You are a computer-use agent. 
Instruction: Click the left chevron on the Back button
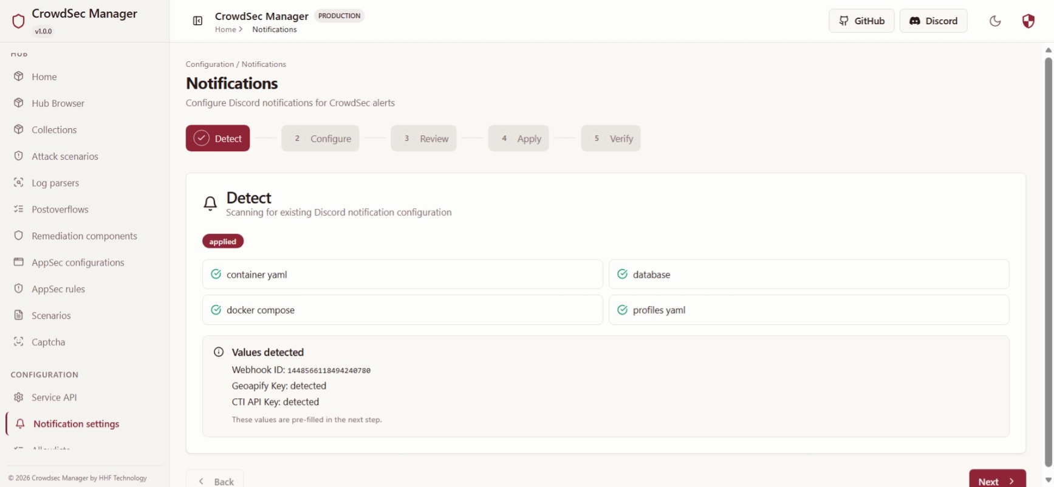[x=201, y=482]
